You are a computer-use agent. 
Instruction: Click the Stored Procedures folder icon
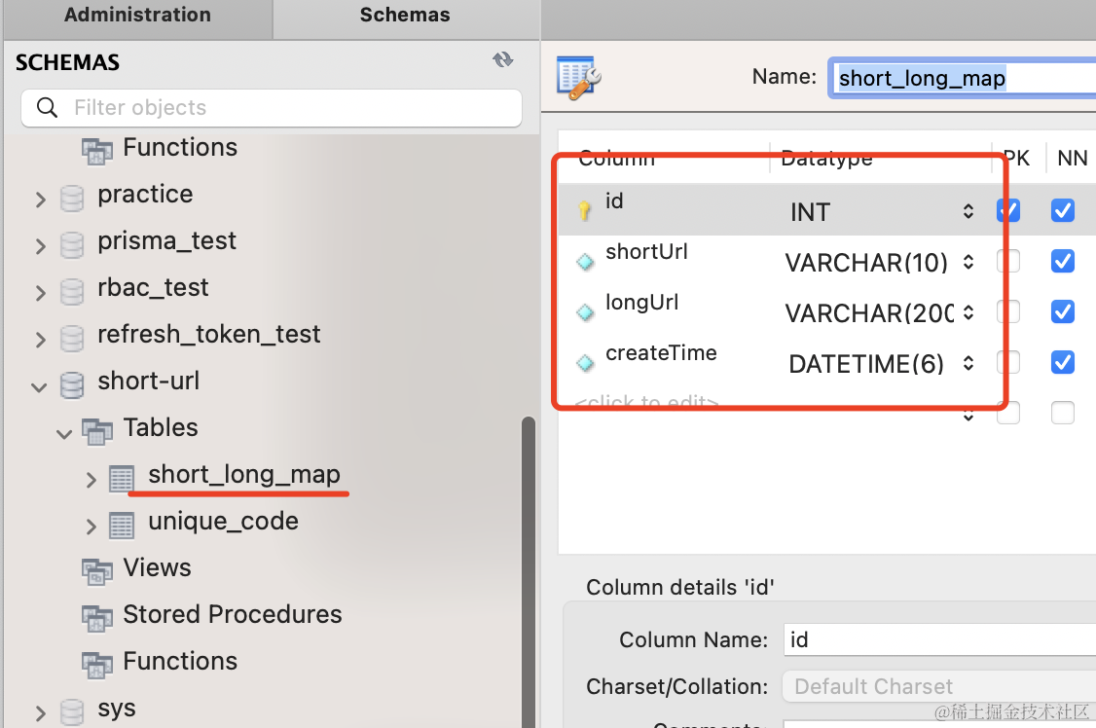coord(97,617)
